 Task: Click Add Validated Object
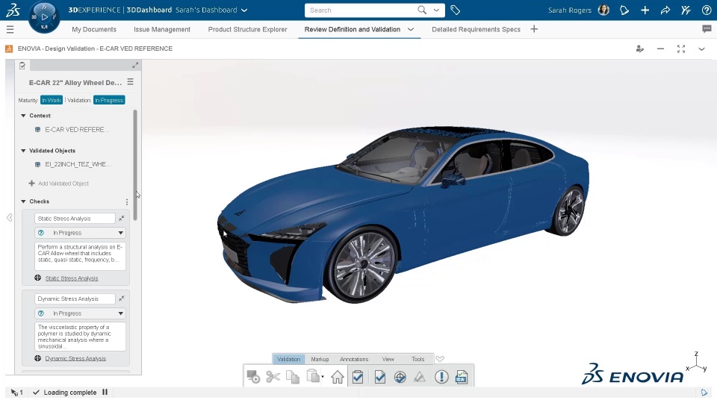(x=58, y=184)
